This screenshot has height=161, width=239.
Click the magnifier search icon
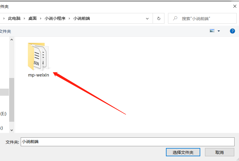click(175, 18)
